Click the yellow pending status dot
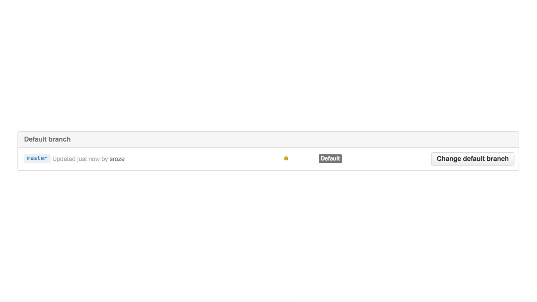 coord(286,158)
